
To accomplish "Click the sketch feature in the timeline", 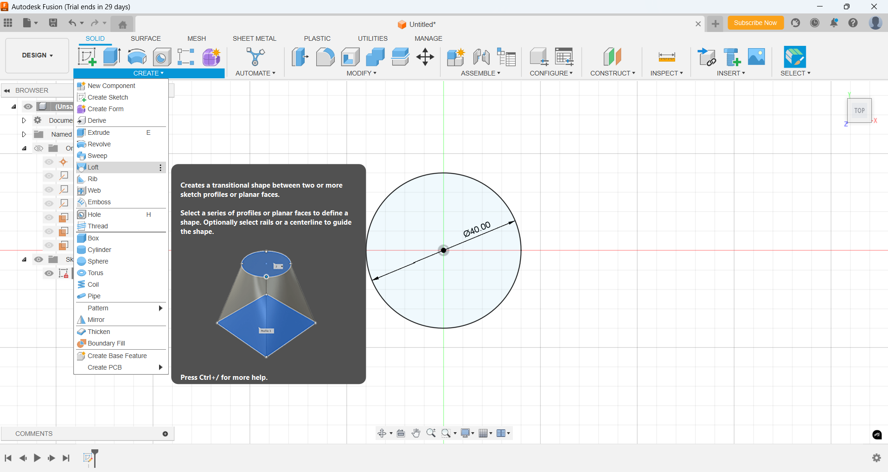I will pos(88,458).
